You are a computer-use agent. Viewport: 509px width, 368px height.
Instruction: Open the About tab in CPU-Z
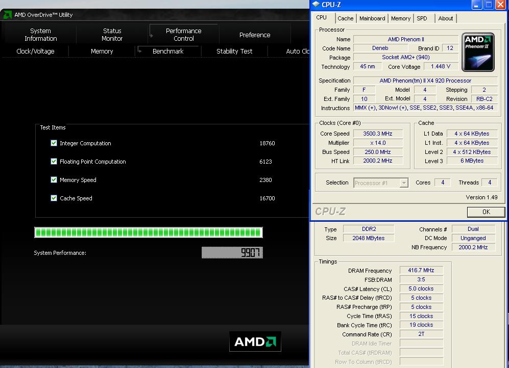pos(445,18)
